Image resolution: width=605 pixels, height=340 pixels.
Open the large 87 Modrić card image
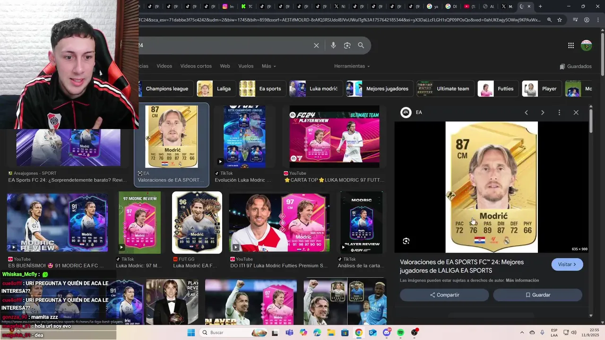coord(492,187)
